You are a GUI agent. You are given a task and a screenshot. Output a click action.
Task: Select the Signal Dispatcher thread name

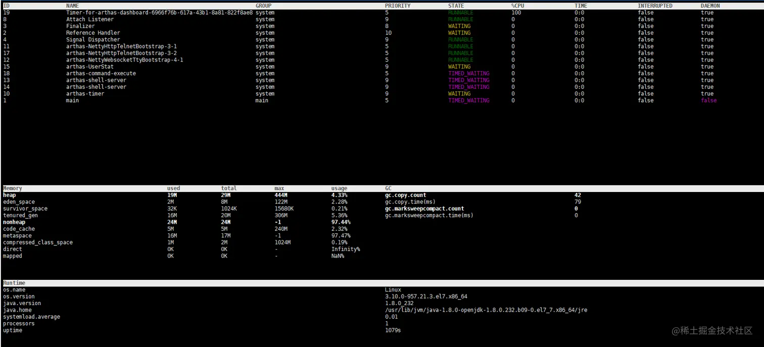93,39
